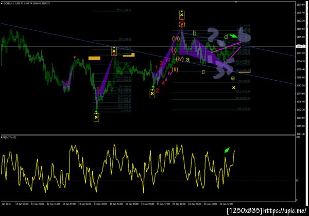Click the current price tag 1100.72
This screenshot has width=309, height=216.
(301, 46)
